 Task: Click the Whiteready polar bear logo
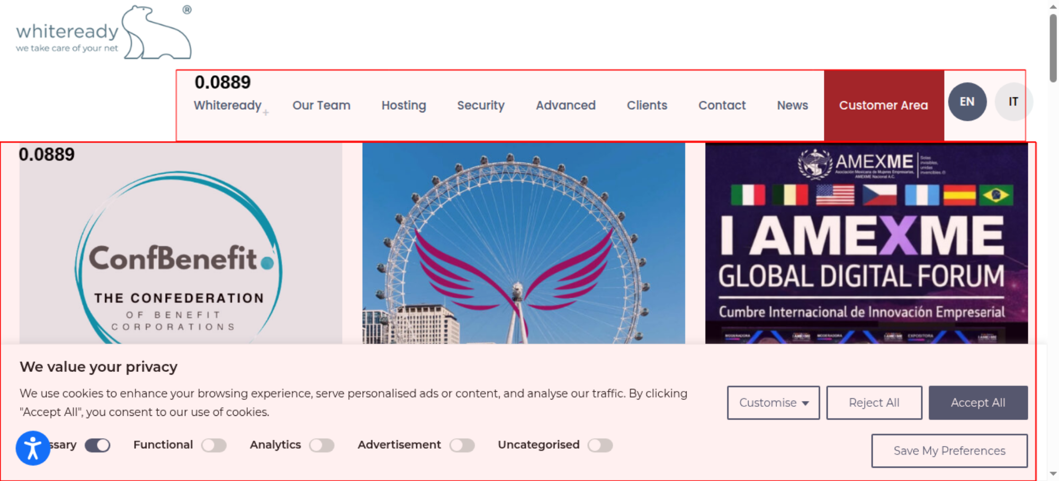click(104, 33)
